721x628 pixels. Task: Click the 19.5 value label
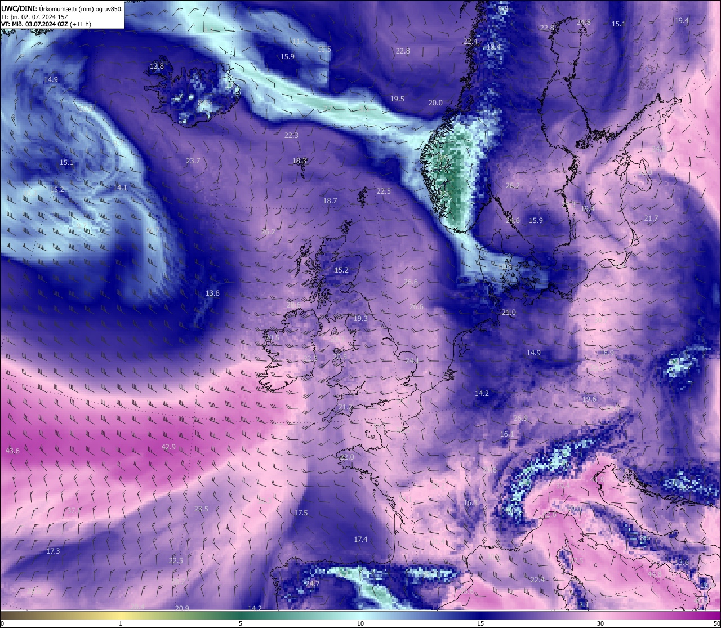tap(397, 99)
